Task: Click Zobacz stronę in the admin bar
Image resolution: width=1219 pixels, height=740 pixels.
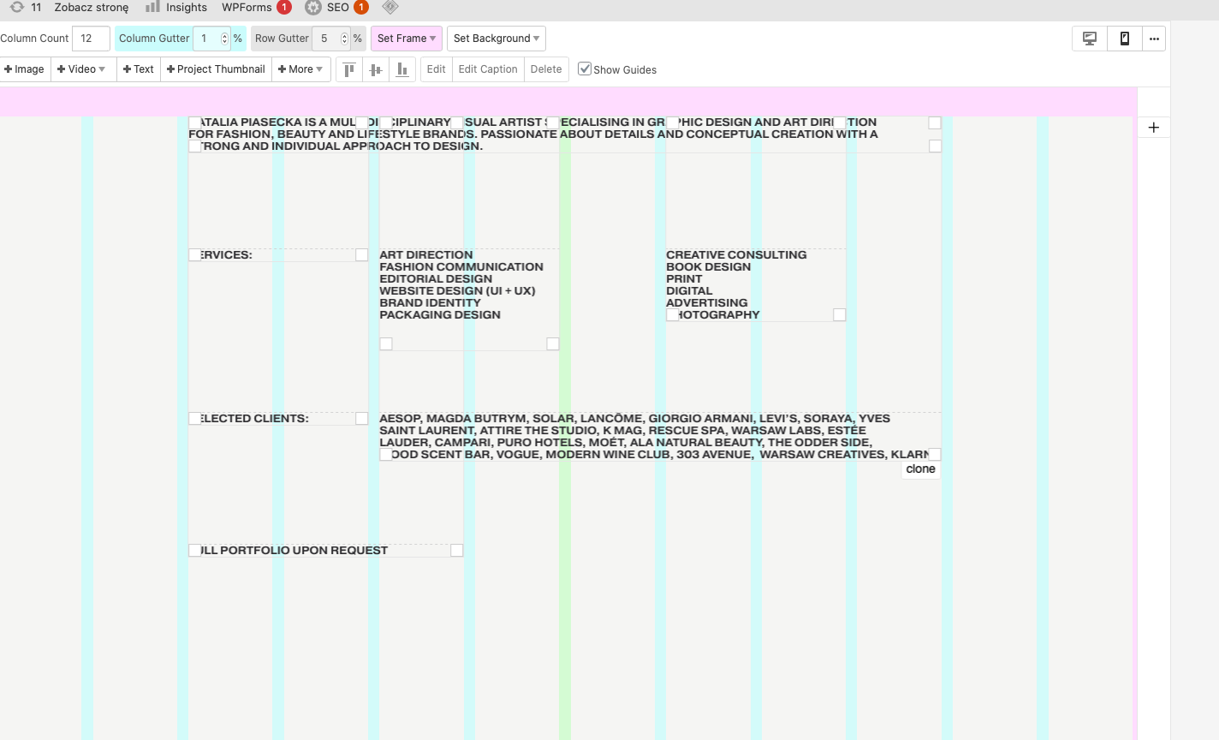Action: (x=91, y=8)
